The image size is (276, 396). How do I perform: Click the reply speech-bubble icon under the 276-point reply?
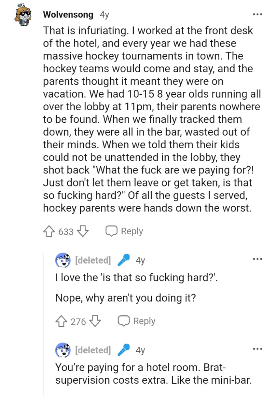click(123, 321)
